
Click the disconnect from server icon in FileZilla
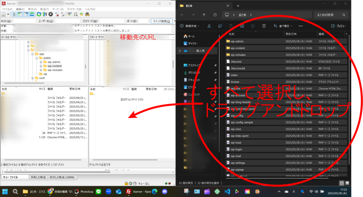coord(57,14)
